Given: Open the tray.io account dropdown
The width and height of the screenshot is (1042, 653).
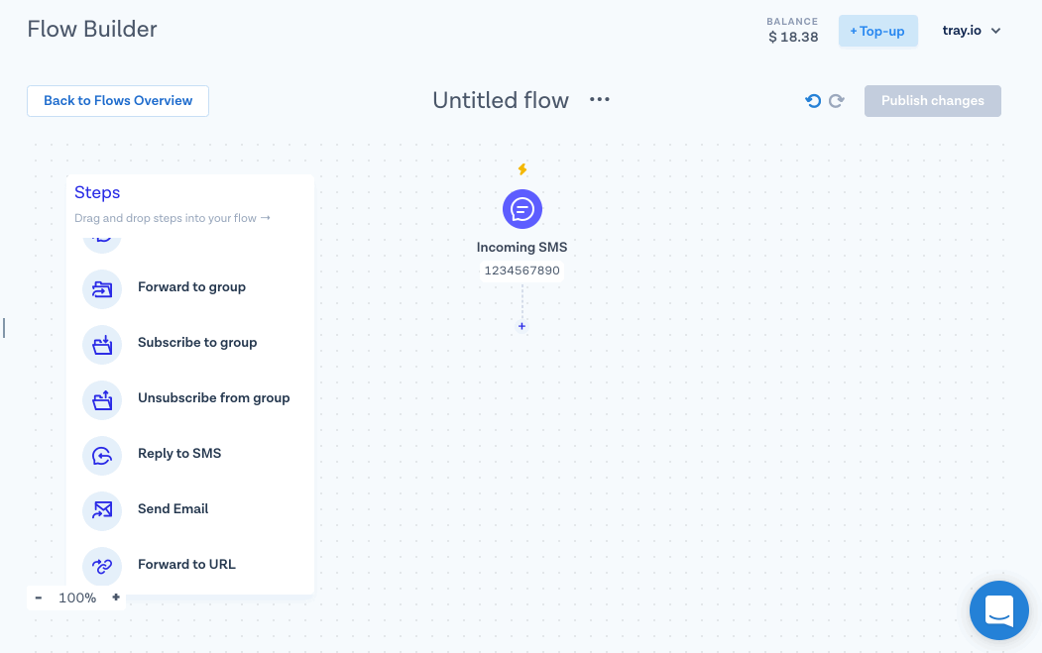Looking at the screenshot, I should [972, 31].
